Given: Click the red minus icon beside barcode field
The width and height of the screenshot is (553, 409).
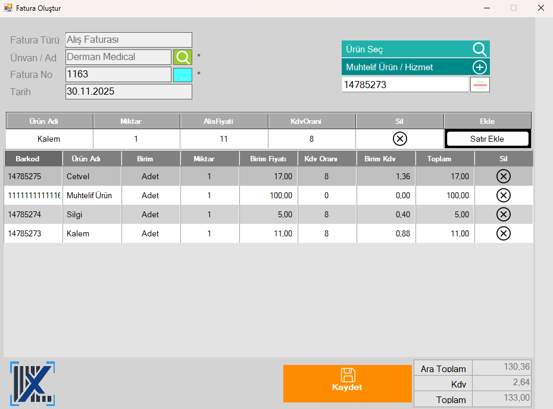Looking at the screenshot, I should (480, 85).
